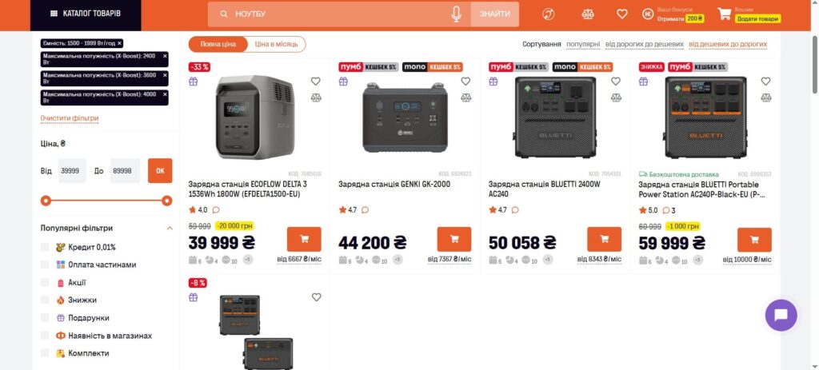The height and width of the screenshot is (370, 819).
Task: Collapse the Популярні фільтри section
Action: (170, 229)
